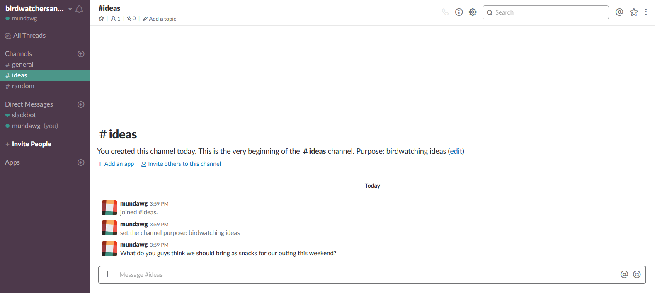
Task: Show mentions and reactions @ icon
Action: [x=619, y=12]
